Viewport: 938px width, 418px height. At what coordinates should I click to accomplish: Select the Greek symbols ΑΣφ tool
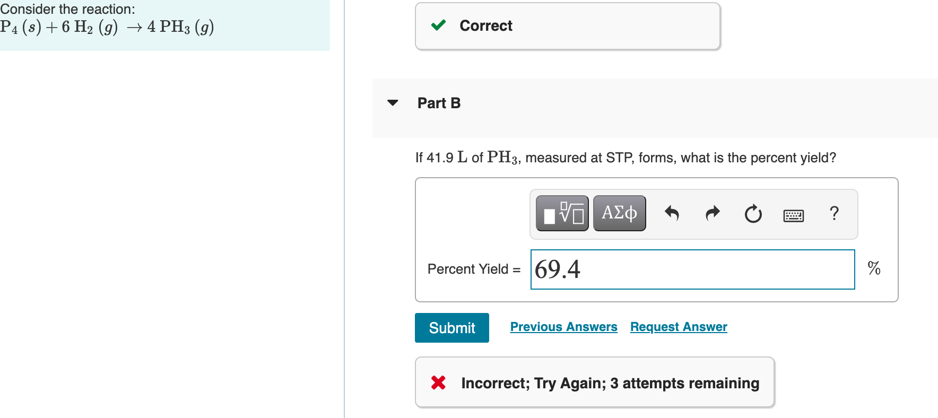pyautogui.click(x=619, y=213)
